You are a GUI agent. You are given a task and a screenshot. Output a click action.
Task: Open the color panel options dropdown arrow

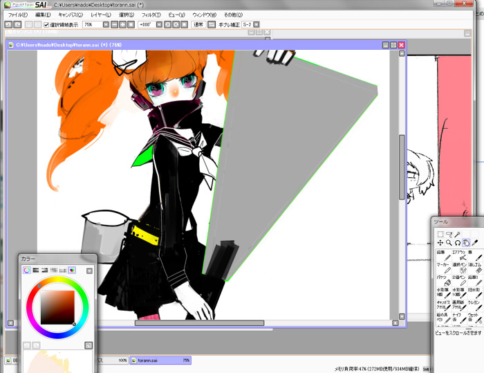(x=89, y=271)
